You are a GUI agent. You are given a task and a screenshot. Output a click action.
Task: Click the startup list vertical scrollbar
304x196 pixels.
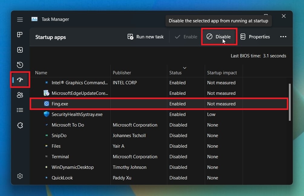coord(290,102)
